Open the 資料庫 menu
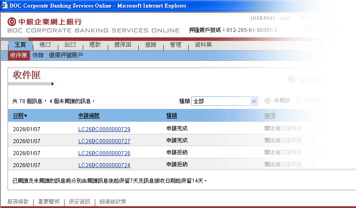The width and height of the screenshot is (356, 208). pyautogui.click(x=203, y=45)
